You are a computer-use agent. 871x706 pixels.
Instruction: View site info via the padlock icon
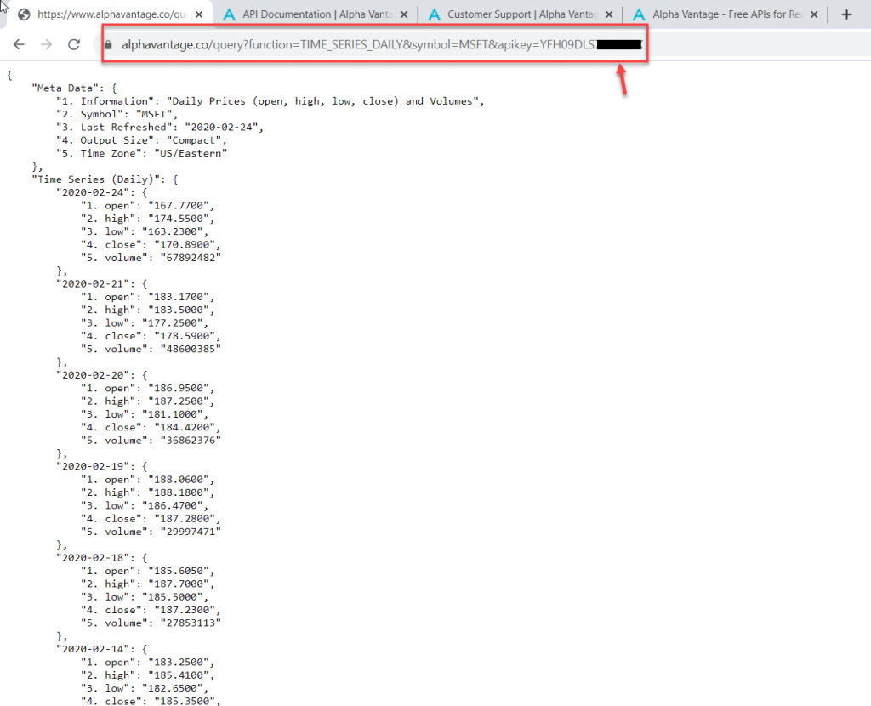pyautogui.click(x=108, y=45)
